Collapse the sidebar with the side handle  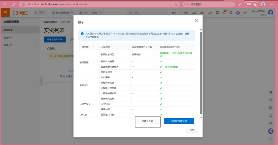coord(41,81)
